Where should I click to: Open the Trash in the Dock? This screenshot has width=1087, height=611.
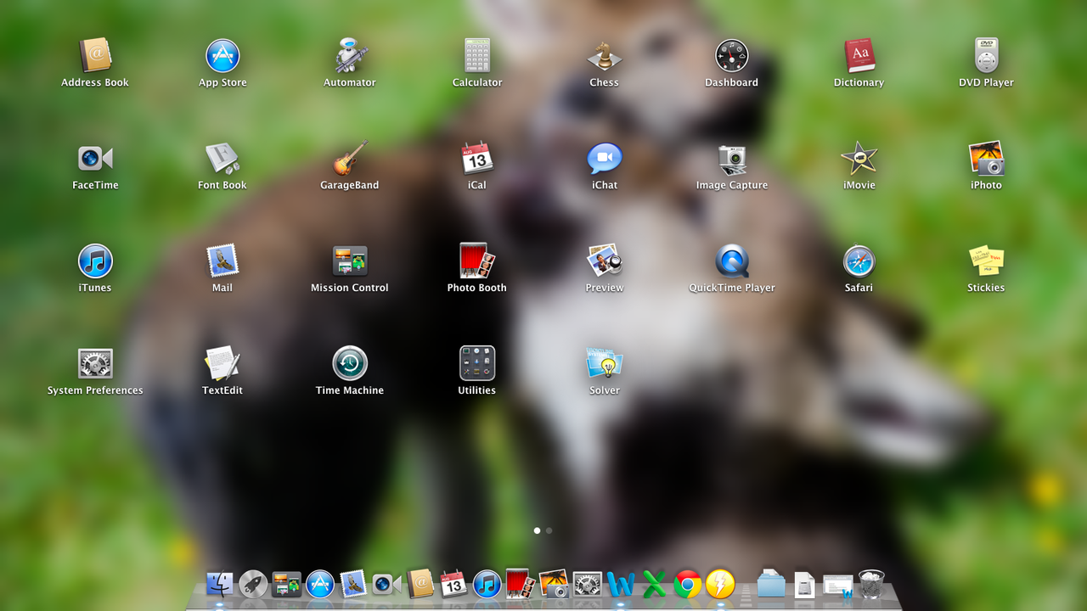click(x=871, y=584)
